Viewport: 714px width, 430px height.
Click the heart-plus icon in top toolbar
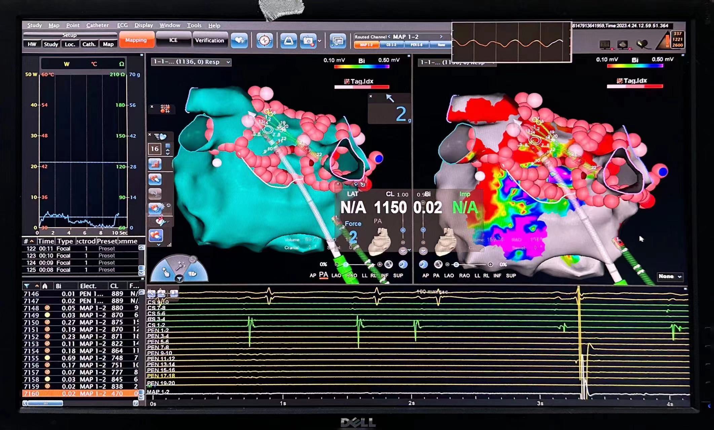click(x=239, y=41)
